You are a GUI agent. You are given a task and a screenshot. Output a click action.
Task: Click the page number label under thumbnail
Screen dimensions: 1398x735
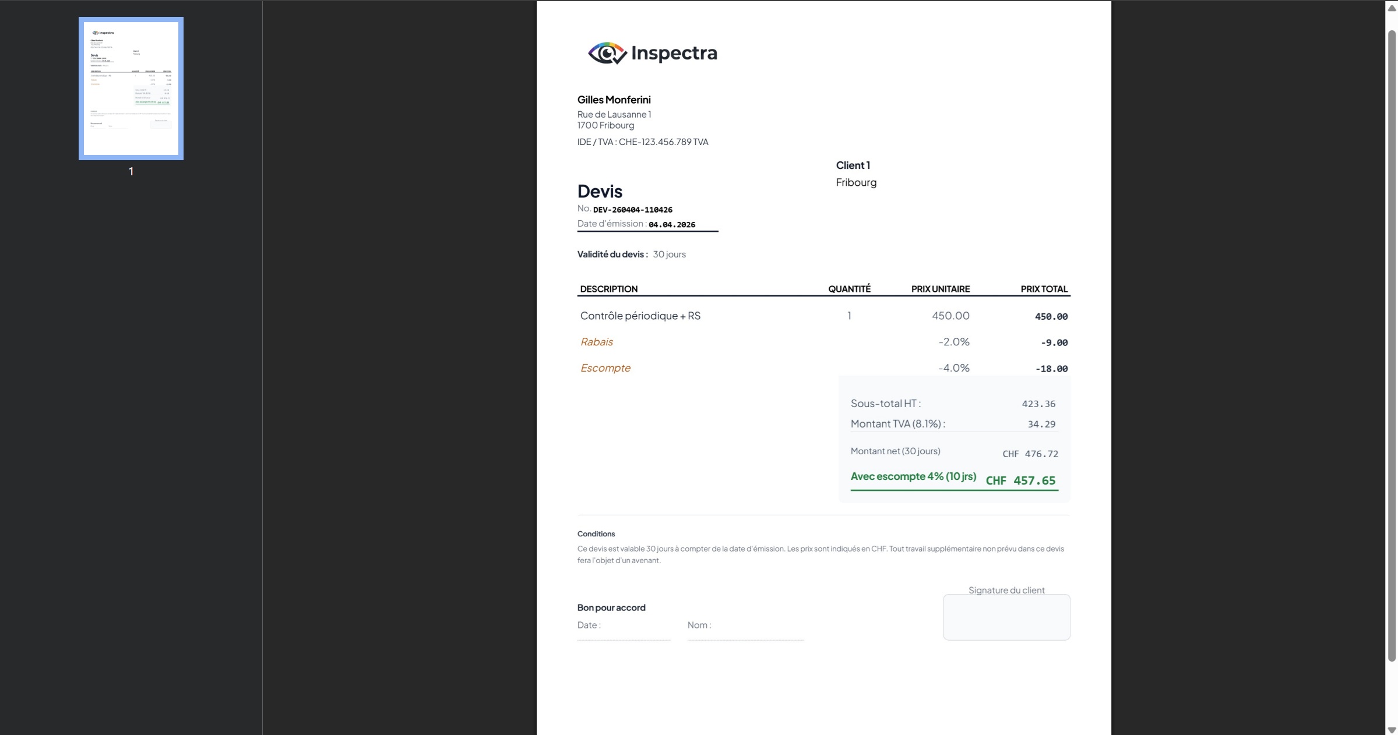coord(131,171)
